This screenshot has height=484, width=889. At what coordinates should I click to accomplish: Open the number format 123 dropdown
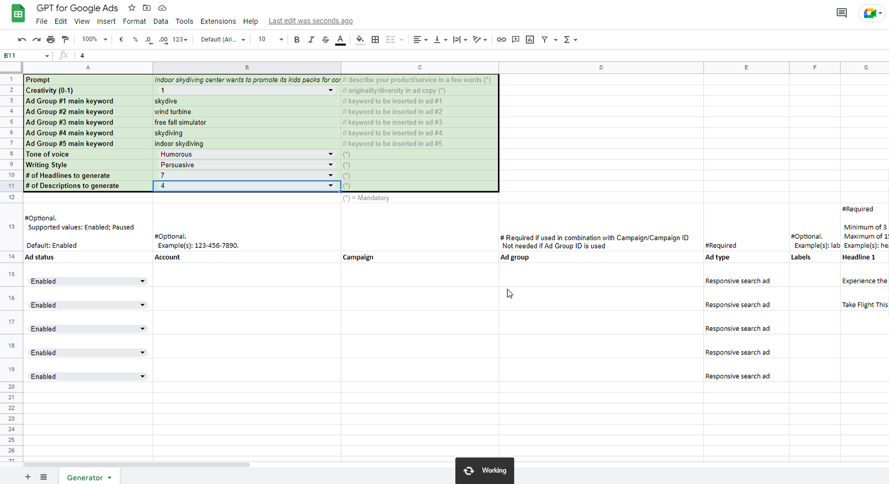(x=180, y=40)
